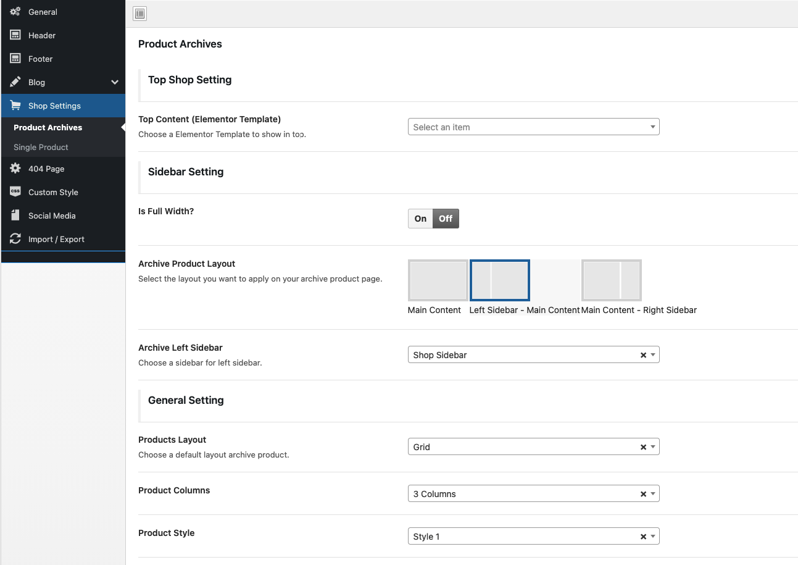The image size is (798, 565).
Task: Choose Main Content - Right Sidebar layout
Action: 611,280
